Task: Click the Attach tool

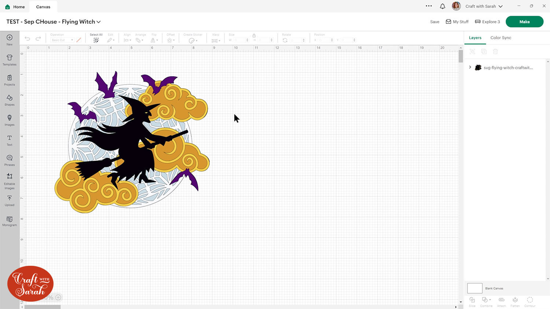Action: coord(501,302)
